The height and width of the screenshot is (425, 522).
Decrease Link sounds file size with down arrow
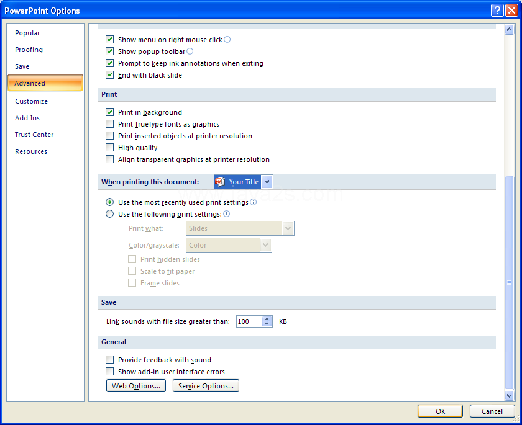pos(267,324)
